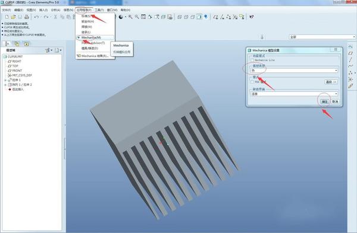Click the zoom in magnifier icon
357x233 pixels.
tap(130, 17)
